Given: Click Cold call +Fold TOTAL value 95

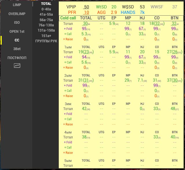Looking at the screenshot, I should tap(86, 29).
